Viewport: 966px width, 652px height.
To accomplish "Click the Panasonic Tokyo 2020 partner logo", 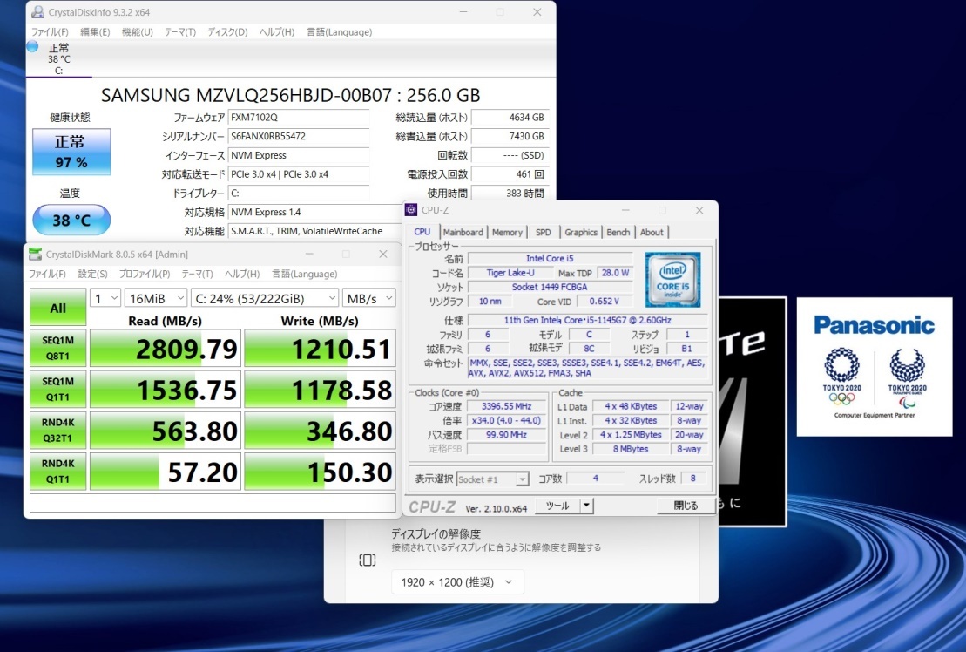I will (875, 367).
